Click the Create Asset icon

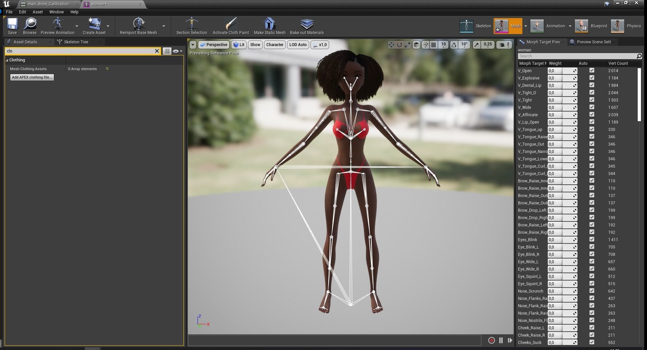tap(94, 24)
